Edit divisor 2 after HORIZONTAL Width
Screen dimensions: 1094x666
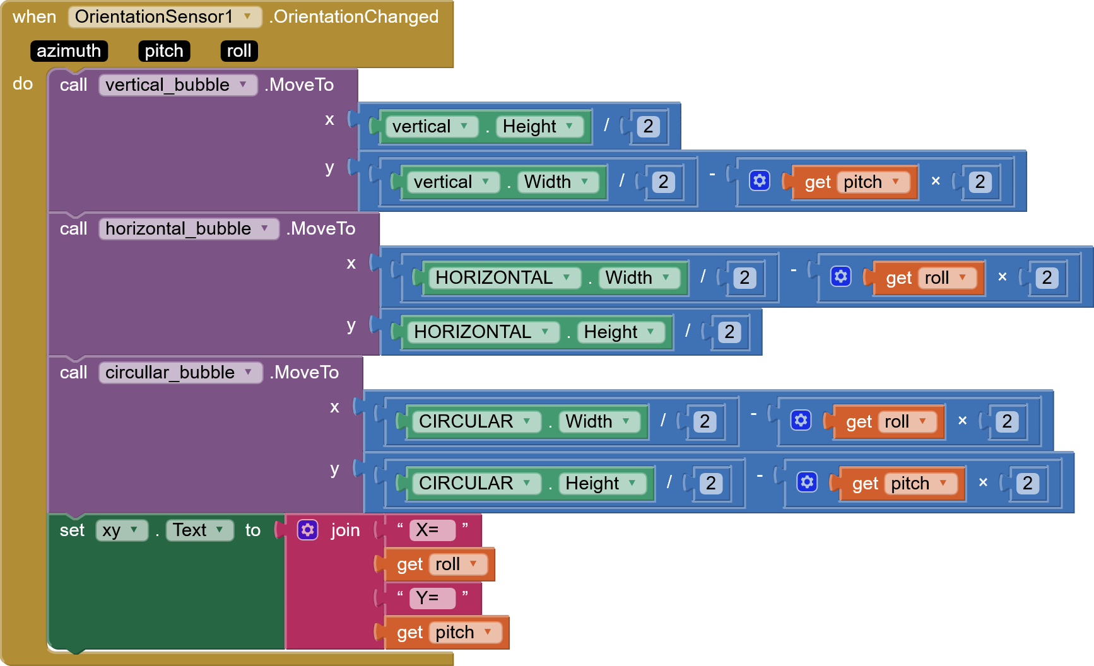(x=744, y=277)
